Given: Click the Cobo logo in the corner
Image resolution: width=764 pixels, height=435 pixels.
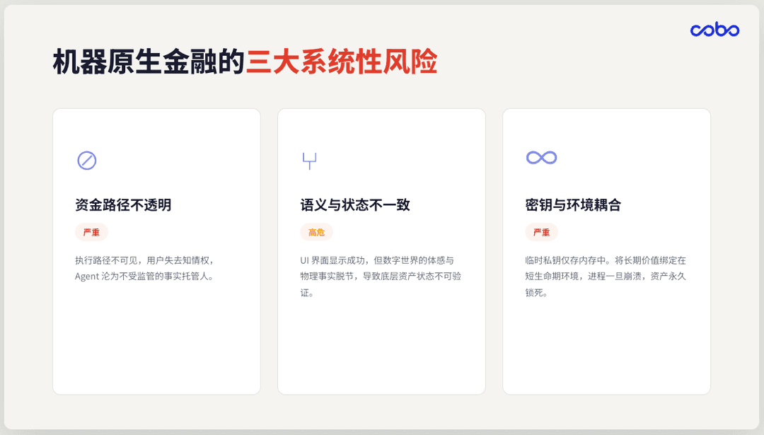Looking at the screenshot, I should point(714,30).
